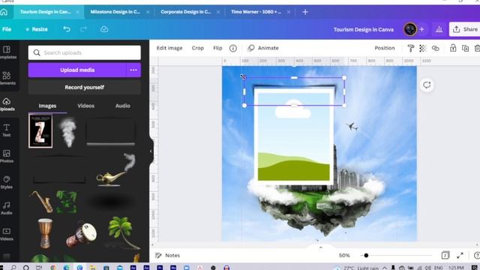This screenshot has width=480, height=270.
Task: Click Crop in the toolbar
Action: click(x=198, y=48)
